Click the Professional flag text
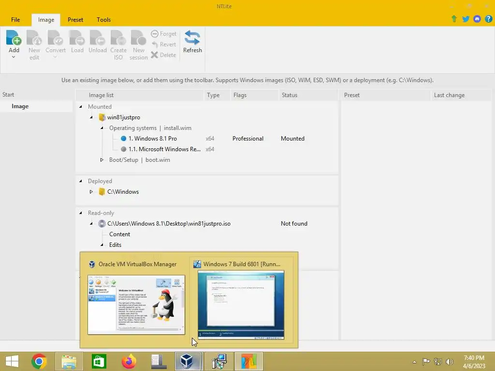The width and height of the screenshot is (495, 371). click(248, 139)
